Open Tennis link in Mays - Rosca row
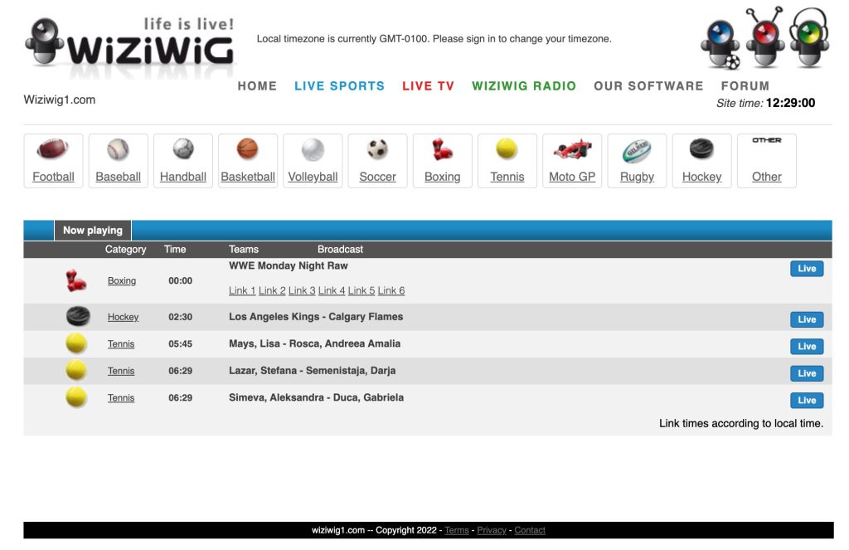 [121, 343]
